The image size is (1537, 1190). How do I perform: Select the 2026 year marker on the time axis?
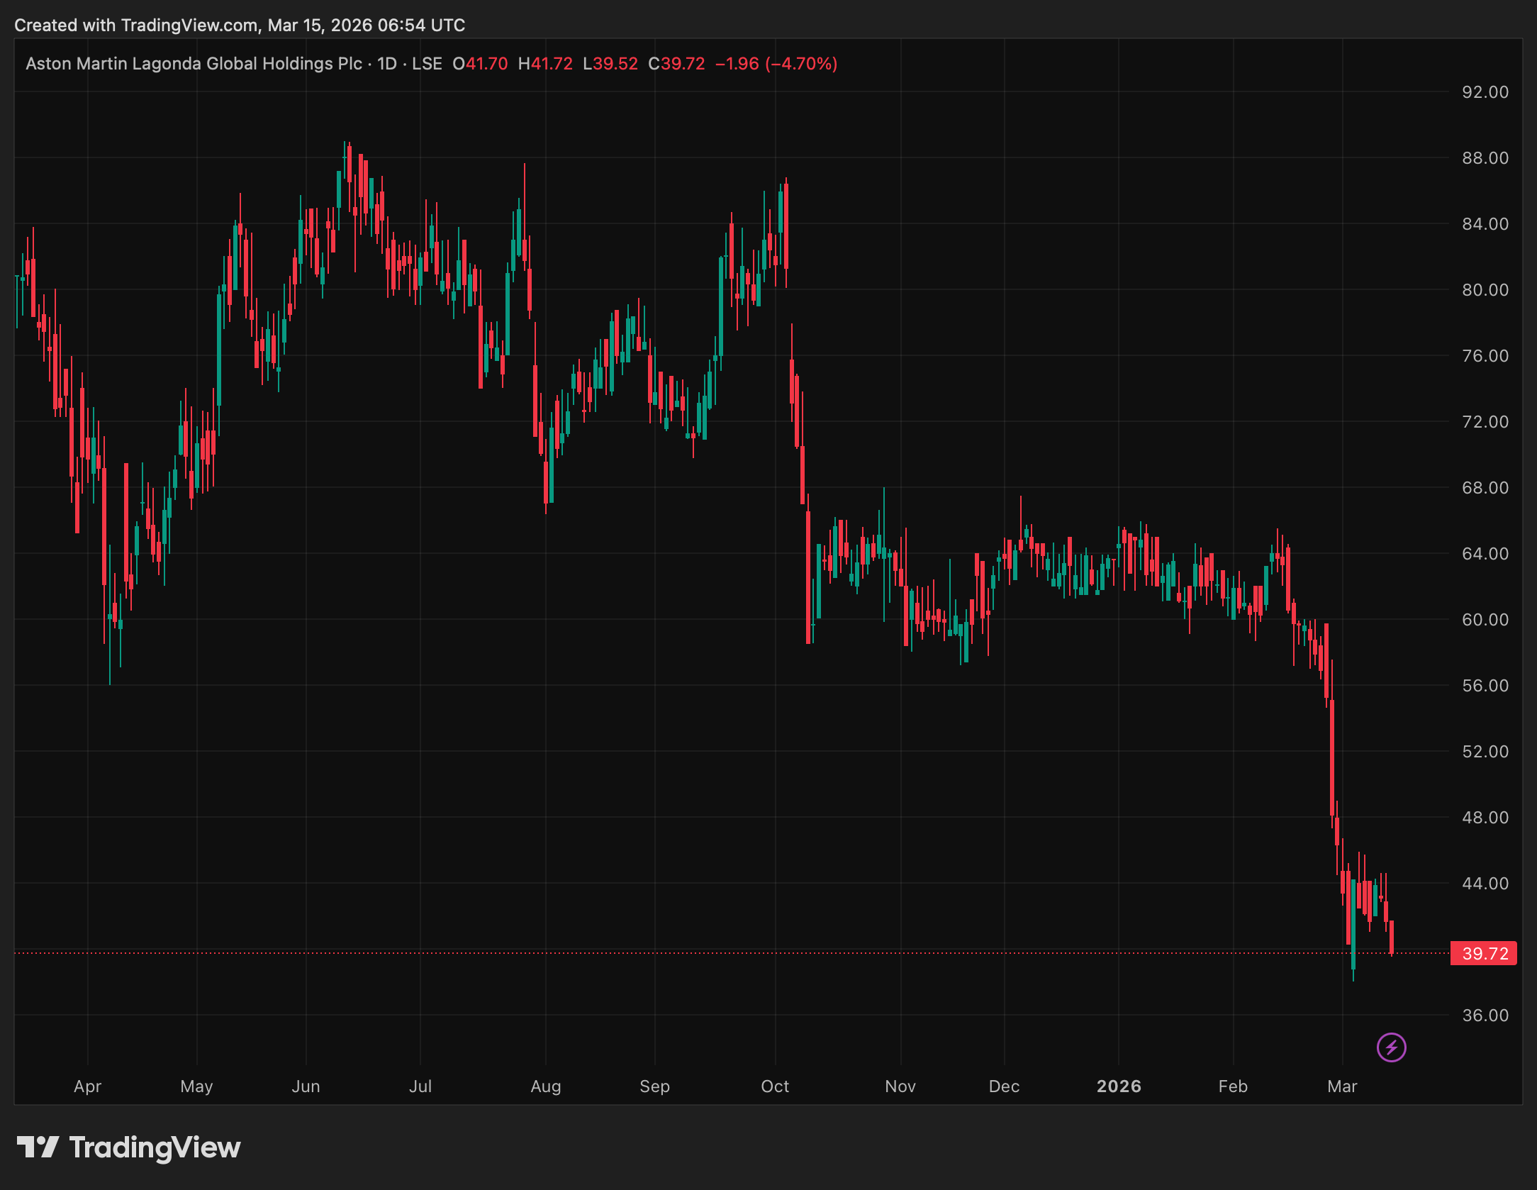pos(1119,1086)
